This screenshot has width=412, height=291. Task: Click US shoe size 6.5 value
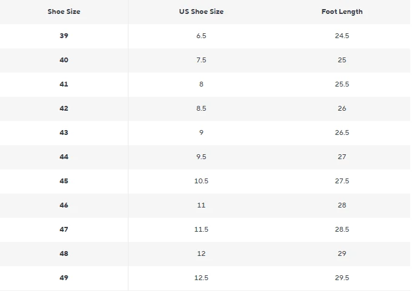(x=201, y=36)
